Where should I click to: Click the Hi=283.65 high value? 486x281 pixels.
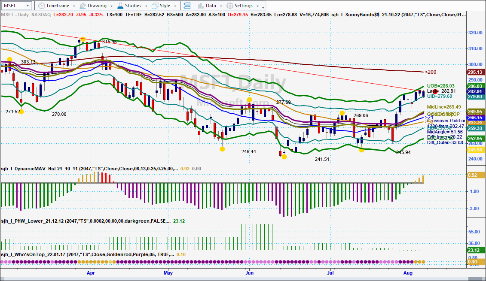coord(261,15)
